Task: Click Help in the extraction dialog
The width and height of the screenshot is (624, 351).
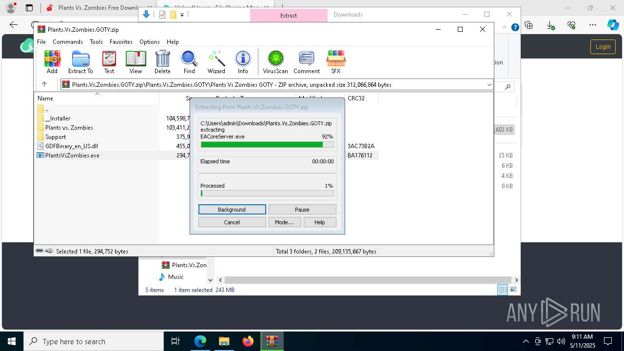Action: click(x=319, y=222)
